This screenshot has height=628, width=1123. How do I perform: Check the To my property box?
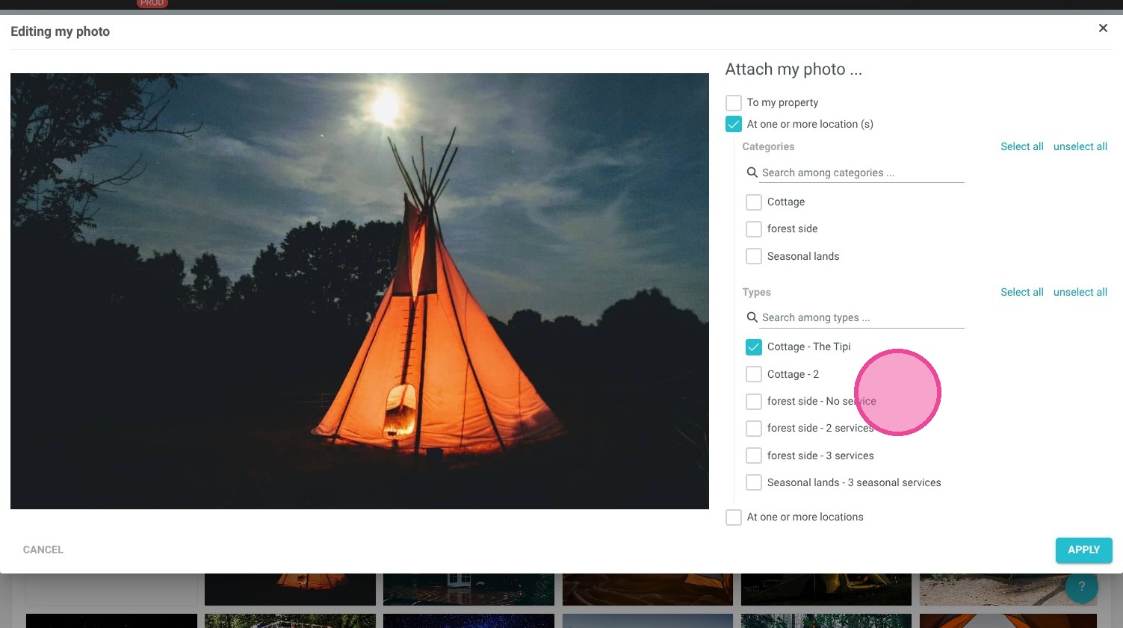[734, 103]
